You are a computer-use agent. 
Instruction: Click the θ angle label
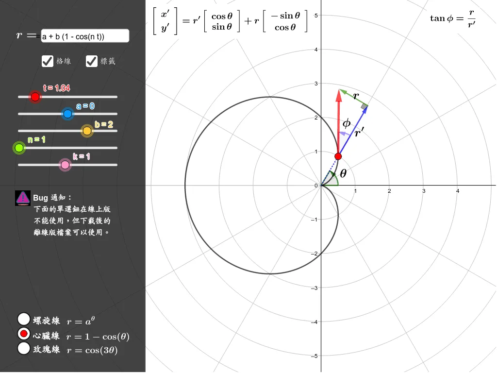tap(343, 173)
